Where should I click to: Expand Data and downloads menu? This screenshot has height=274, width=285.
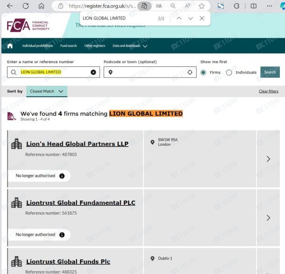130,46
